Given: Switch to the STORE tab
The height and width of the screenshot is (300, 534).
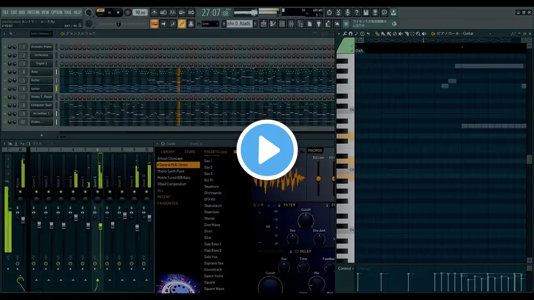Looking at the screenshot, I should [x=190, y=152].
